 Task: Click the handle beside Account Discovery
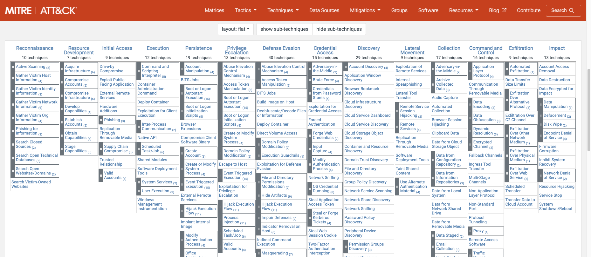tap(346, 67)
